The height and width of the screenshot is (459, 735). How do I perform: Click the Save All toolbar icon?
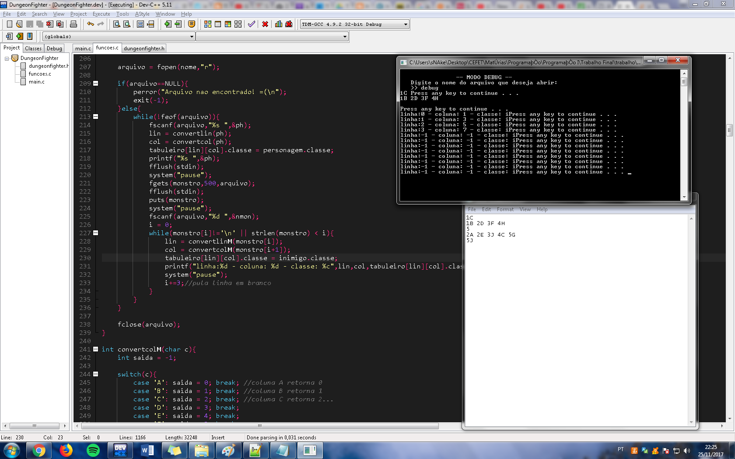(x=39, y=24)
